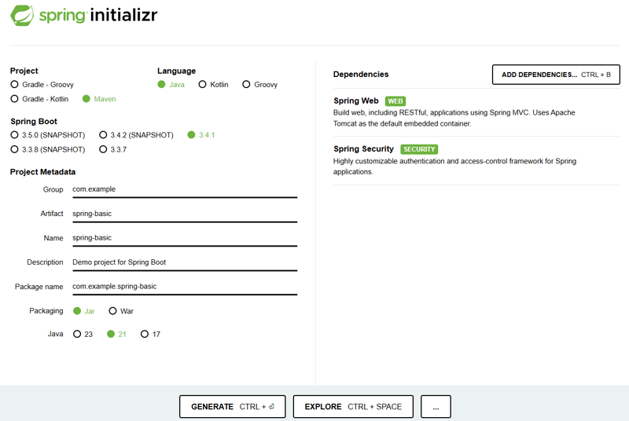Focus the Artifact text field

point(184,214)
